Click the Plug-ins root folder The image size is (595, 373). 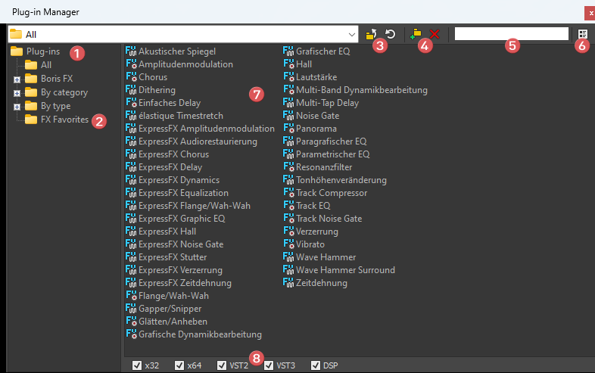45,51
